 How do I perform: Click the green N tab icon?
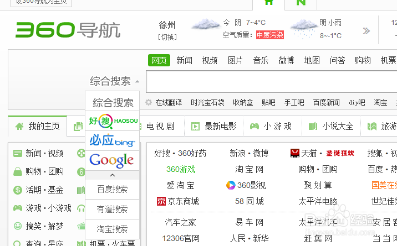pyautogui.click(x=301, y=2)
